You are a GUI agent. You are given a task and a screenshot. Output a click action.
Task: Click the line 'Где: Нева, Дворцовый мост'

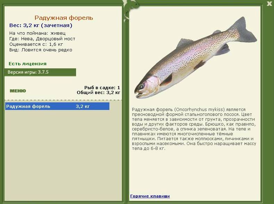[x=42, y=39]
